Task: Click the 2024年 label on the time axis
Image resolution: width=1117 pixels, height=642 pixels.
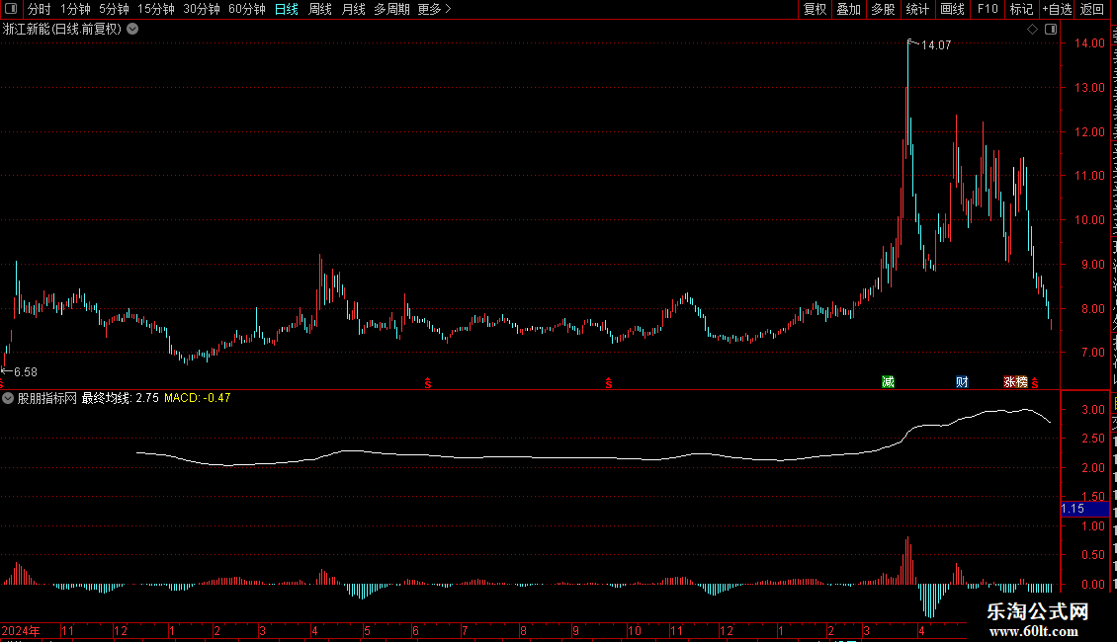Action: tap(21, 630)
